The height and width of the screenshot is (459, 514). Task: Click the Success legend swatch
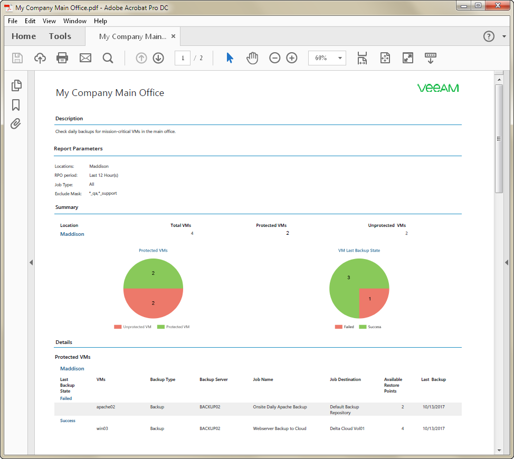pos(363,327)
